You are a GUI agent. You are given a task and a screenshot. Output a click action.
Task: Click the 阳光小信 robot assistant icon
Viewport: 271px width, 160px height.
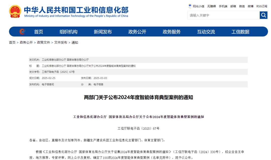pyautogui.click(x=190, y=6)
